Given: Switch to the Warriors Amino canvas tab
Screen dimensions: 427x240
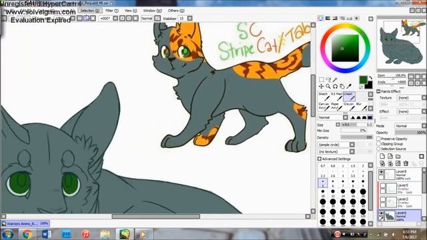Looking at the screenshot, I should [25, 224].
